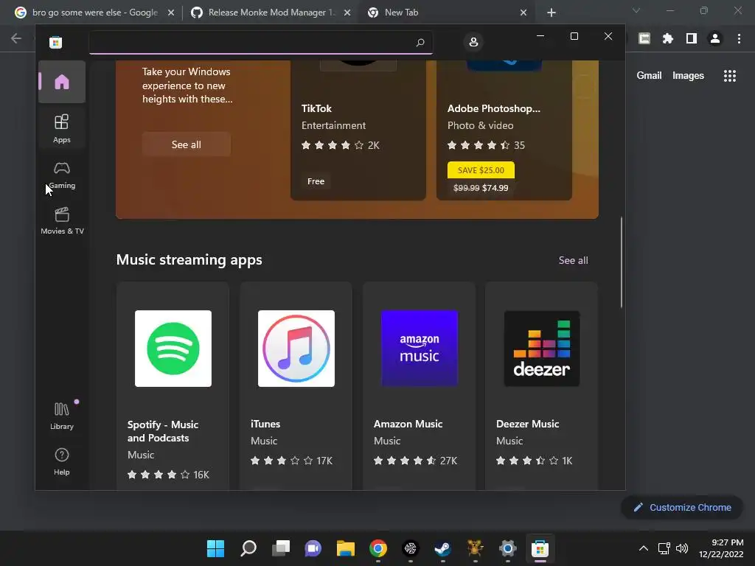Open the Chat app on the taskbar
755x566 pixels.
coord(313,548)
